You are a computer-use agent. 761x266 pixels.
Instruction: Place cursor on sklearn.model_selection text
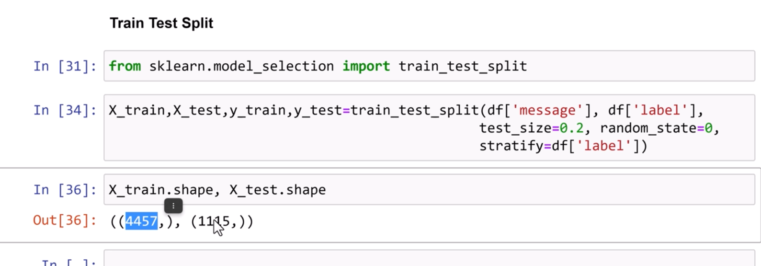pyautogui.click(x=241, y=66)
